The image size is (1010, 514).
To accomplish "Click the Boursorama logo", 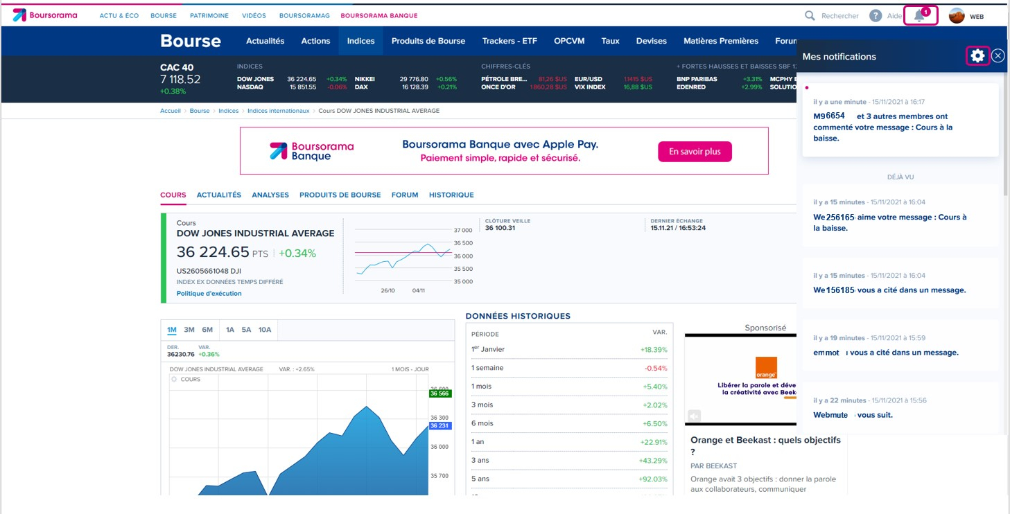I will tap(45, 15).
